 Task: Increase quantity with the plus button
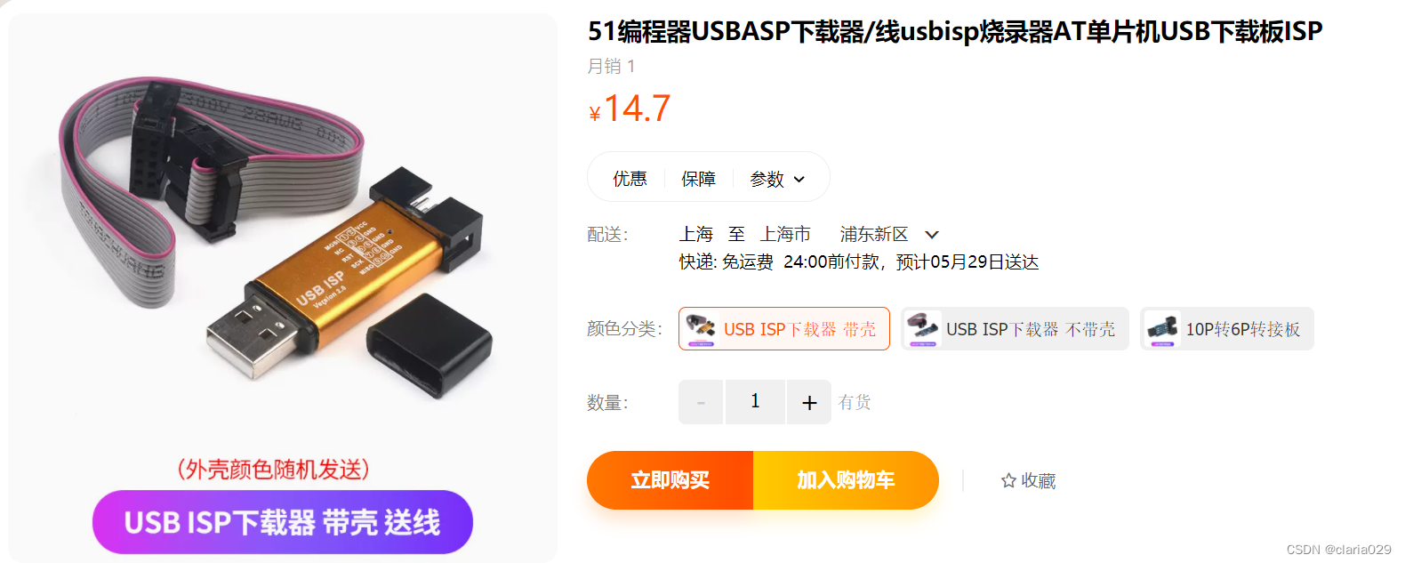coord(809,402)
